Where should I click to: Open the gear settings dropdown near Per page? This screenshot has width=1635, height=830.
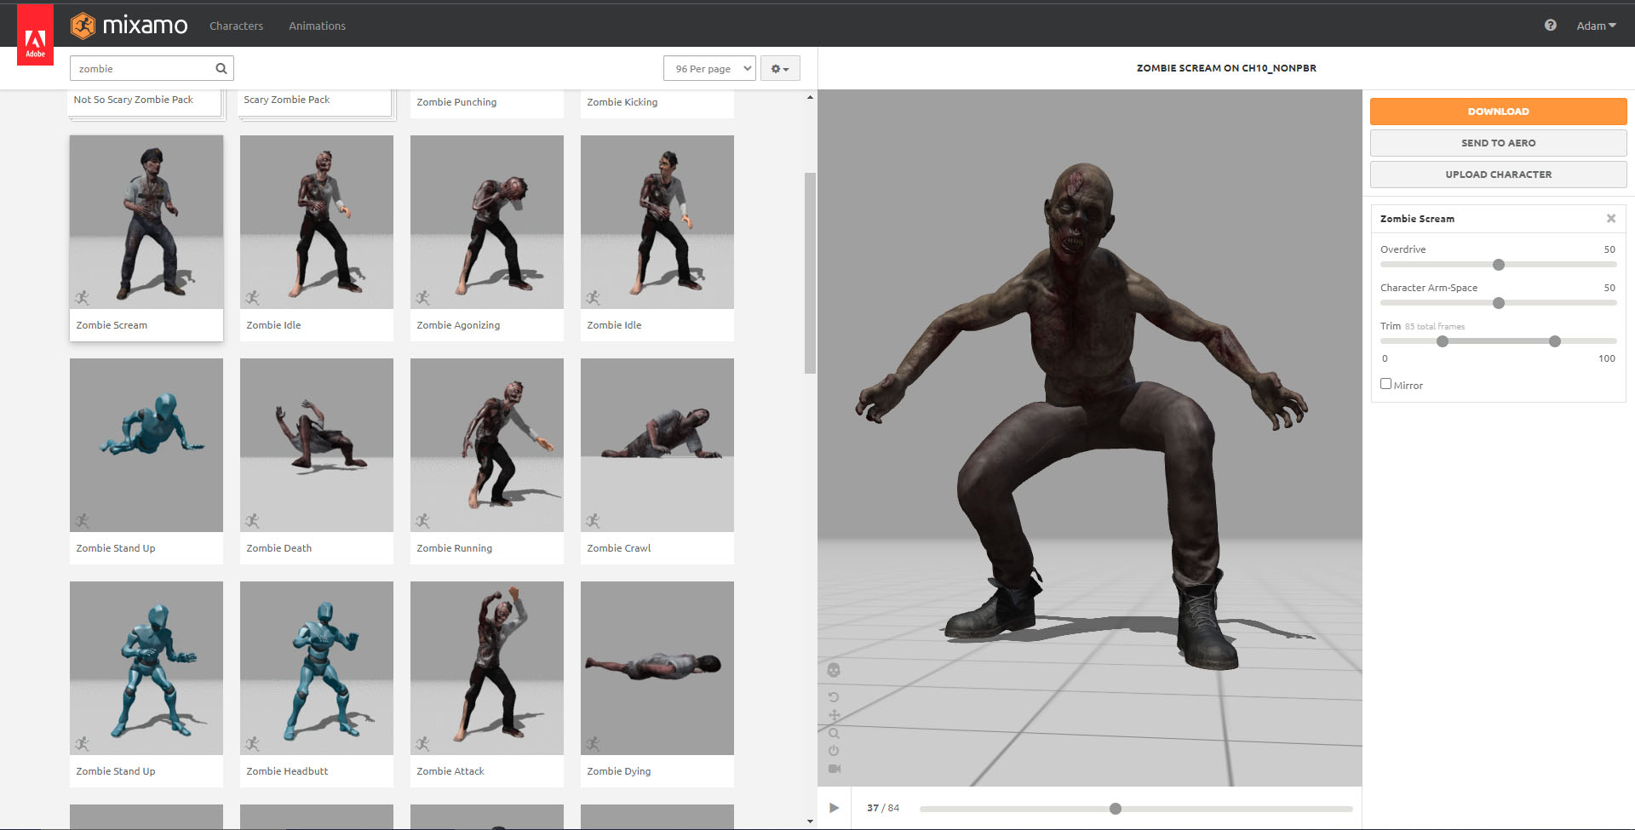click(779, 68)
